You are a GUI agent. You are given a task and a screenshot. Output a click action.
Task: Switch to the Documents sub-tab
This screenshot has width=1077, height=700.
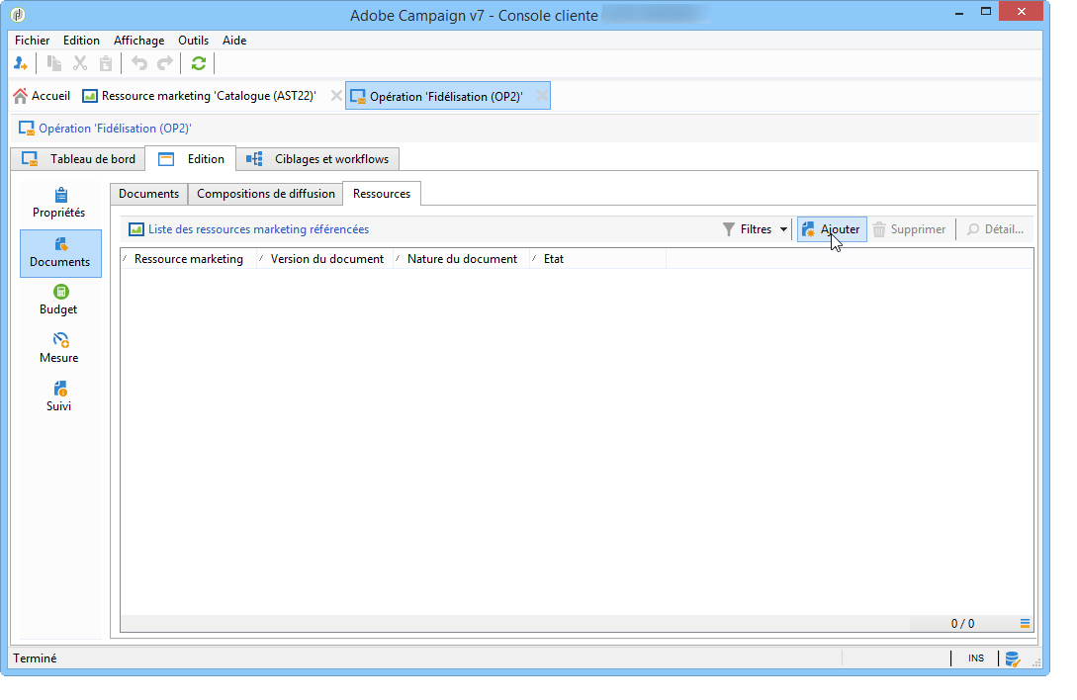(x=149, y=194)
